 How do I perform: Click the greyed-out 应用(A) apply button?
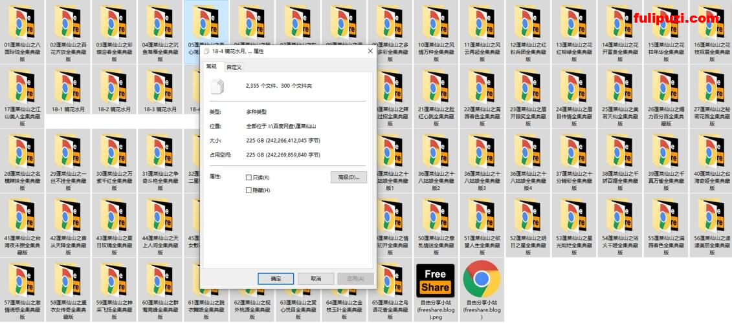point(356,278)
